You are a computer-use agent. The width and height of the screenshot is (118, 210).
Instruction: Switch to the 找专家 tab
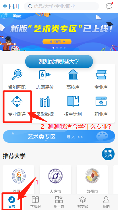click(83, 202)
